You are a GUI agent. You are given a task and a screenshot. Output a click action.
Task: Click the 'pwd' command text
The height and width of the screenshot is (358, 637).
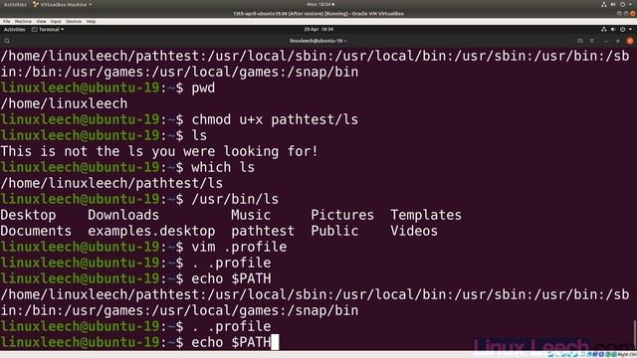pos(203,89)
